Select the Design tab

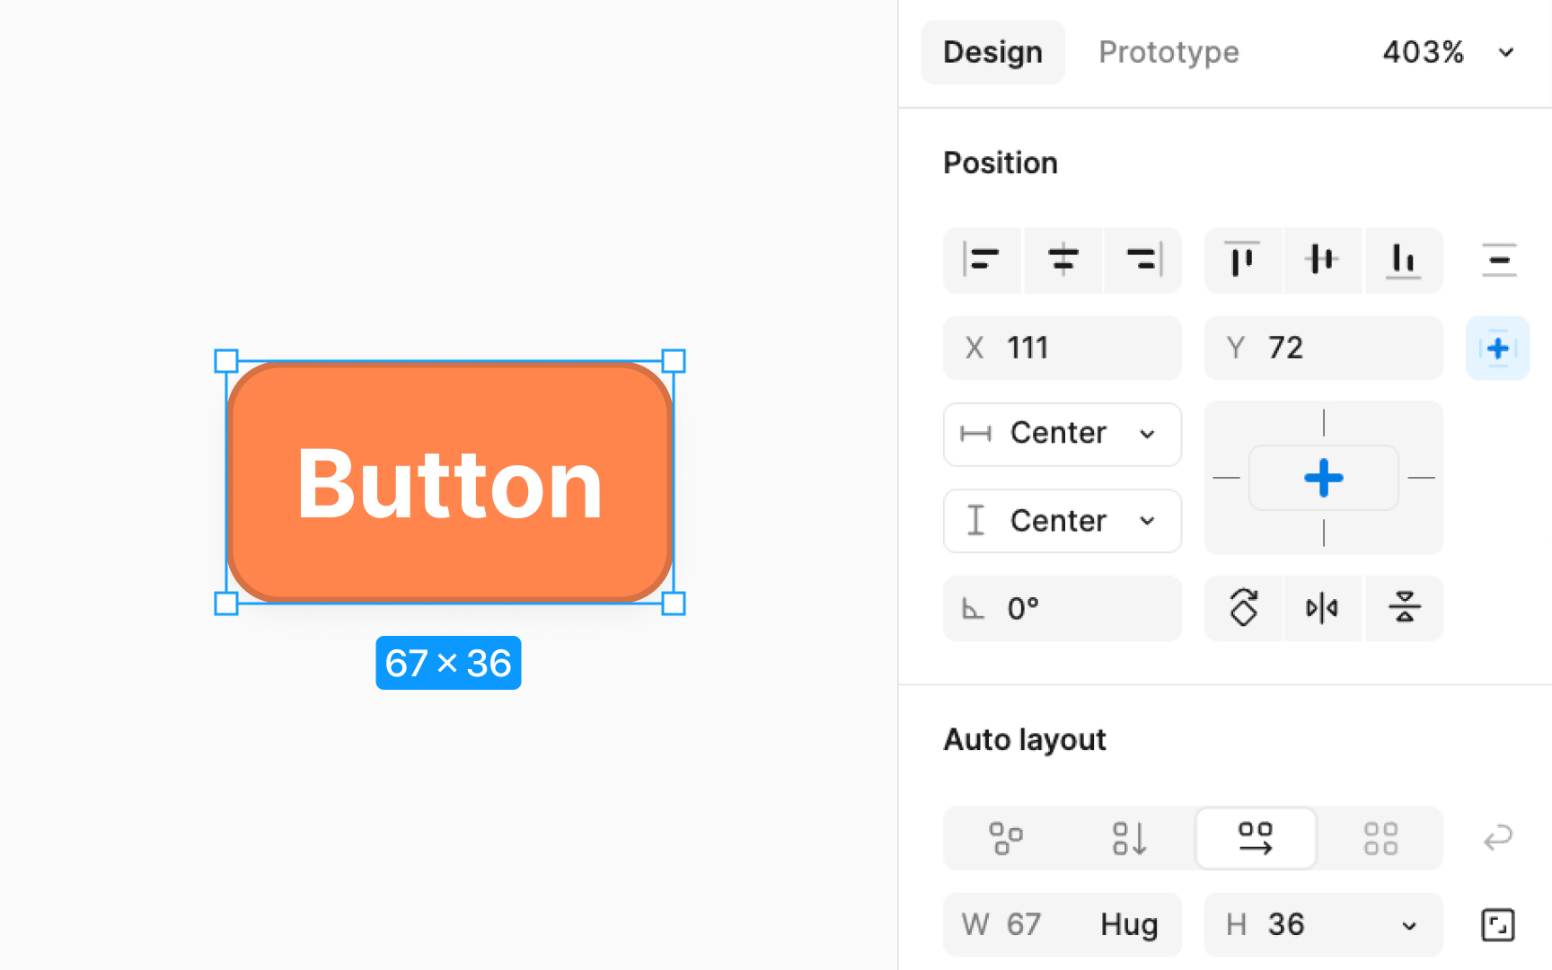click(992, 52)
